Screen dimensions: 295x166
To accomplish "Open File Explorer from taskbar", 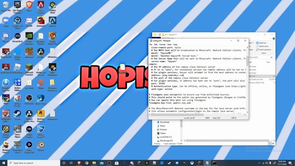I will point(94,163).
